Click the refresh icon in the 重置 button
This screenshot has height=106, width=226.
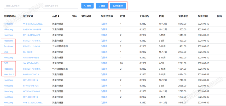99,6
